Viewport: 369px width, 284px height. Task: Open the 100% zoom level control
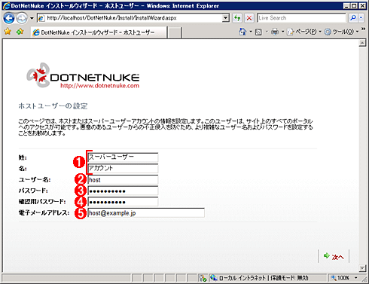pyautogui.click(x=343, y=278)
